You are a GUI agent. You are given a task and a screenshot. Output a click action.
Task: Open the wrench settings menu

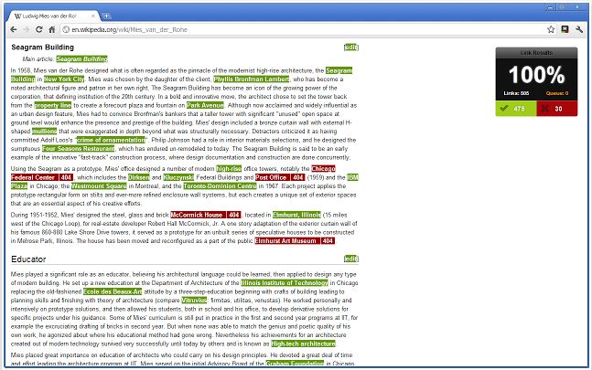(x=579, y=29)
